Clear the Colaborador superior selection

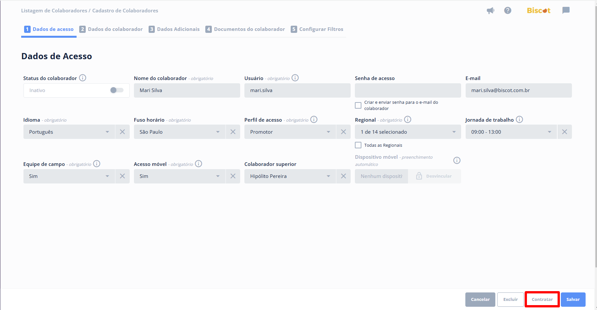coord(343,176)
